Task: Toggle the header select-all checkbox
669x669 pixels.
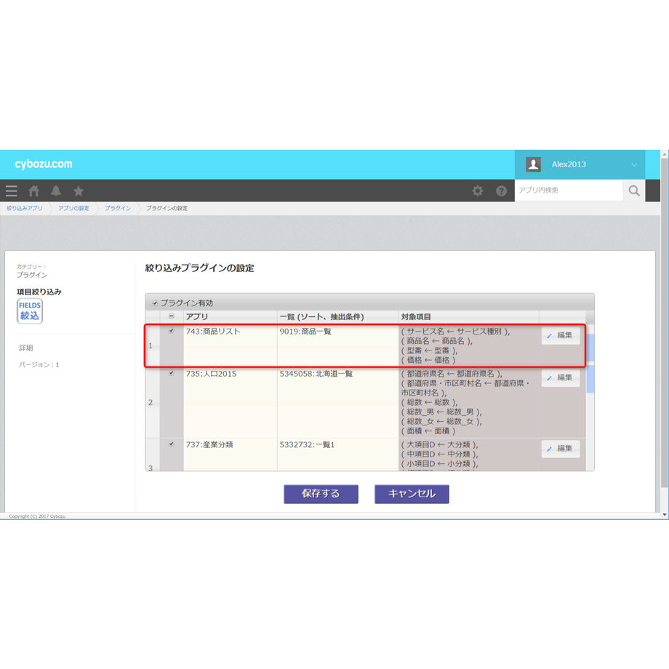Action: tap(172, 316)
